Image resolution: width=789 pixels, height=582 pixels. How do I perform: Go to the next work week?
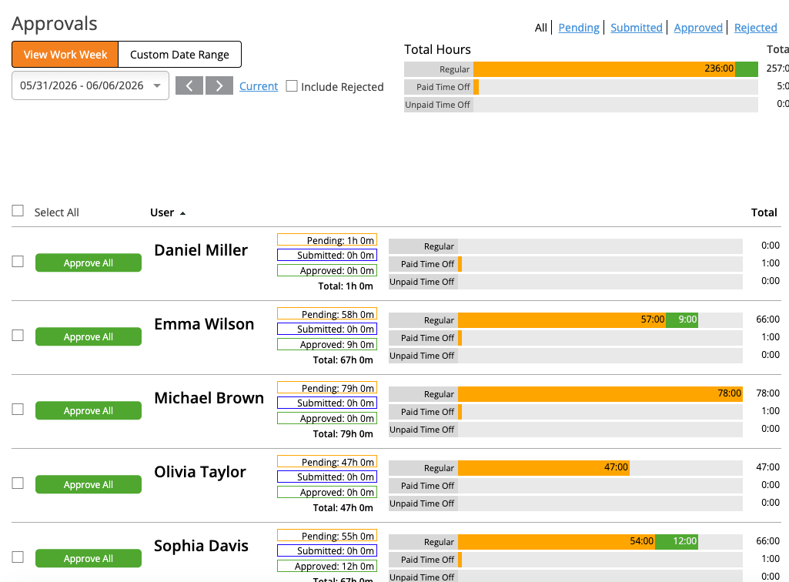[219, 85]
